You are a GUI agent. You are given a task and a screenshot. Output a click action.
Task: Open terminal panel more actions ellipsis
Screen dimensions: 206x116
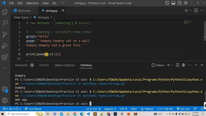tap(190, 65)
